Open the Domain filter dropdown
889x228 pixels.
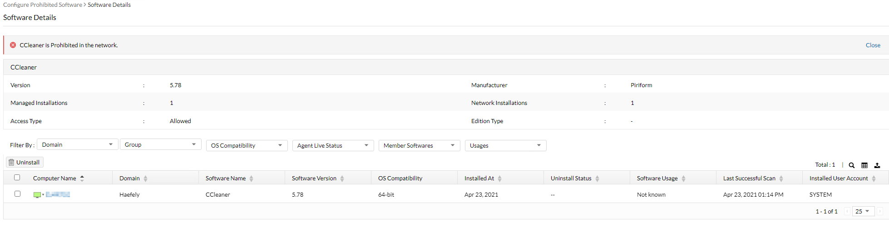point(77,144)
